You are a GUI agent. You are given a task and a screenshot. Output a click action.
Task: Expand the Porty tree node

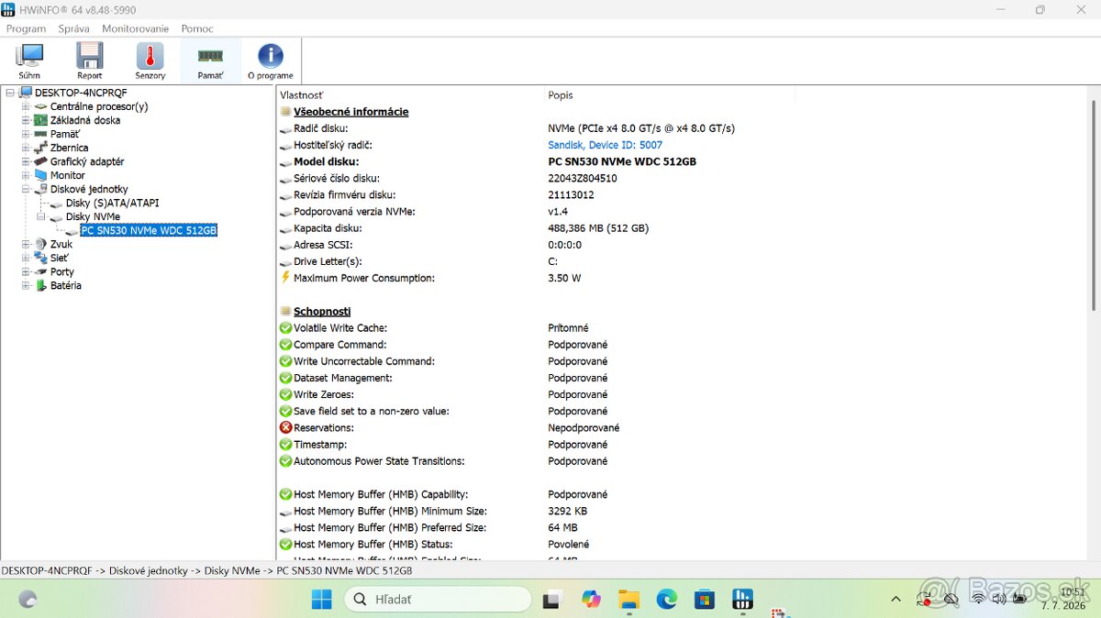26,271
